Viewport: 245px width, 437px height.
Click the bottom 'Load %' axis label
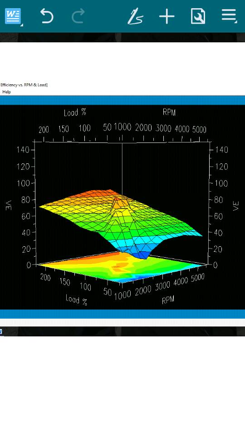[x=76, y=300]
